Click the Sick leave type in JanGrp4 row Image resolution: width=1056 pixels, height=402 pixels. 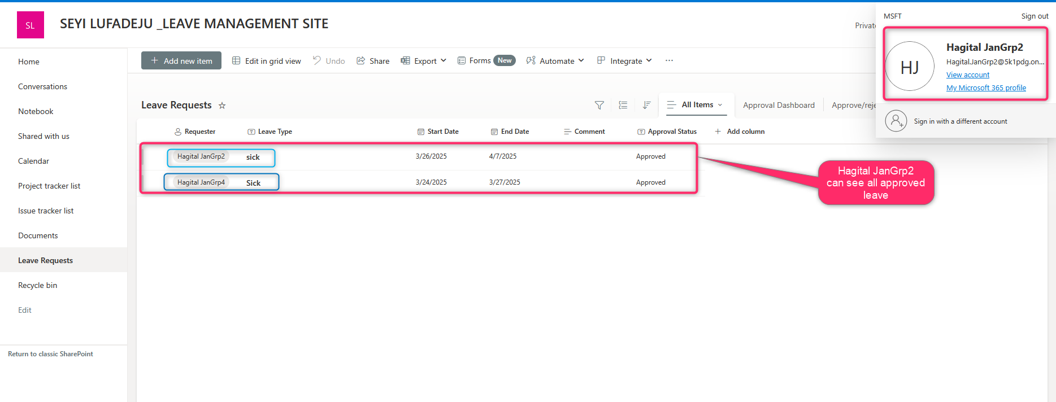coord(253,183)
